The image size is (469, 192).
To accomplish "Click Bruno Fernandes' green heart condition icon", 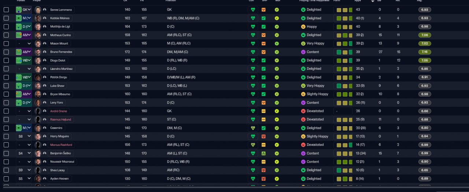I will click(252, 52).
